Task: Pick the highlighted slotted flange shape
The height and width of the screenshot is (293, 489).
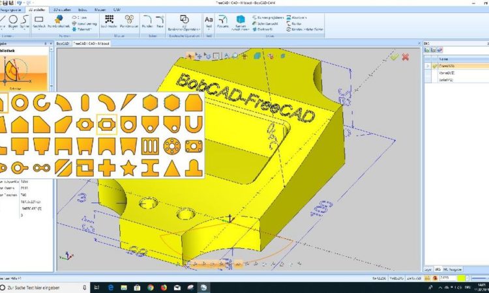Action: click(107, 124)
